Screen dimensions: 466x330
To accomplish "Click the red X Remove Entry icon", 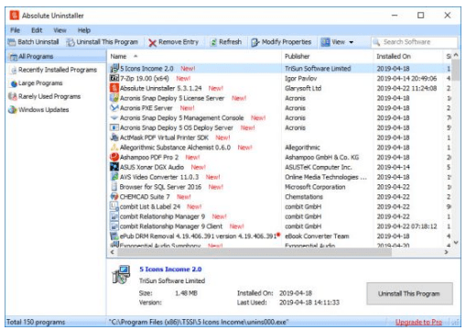I will (x=152, y=42).
